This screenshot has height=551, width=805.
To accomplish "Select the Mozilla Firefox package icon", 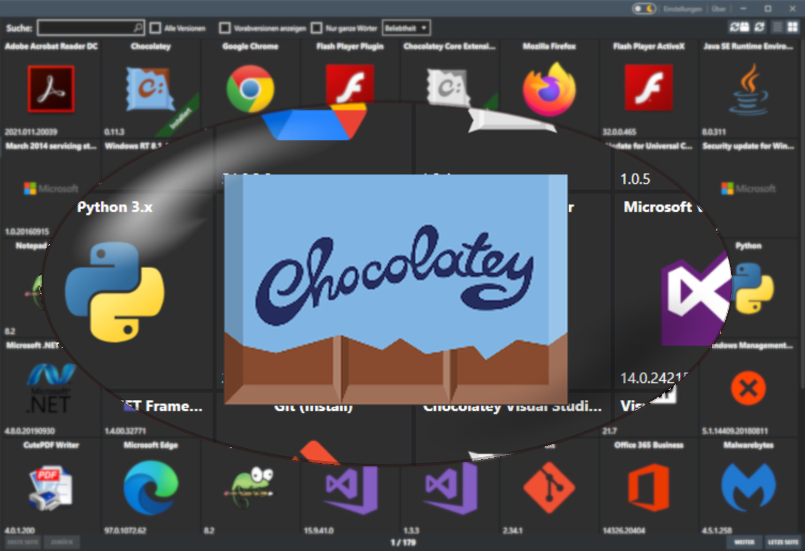I will (x=550, y=88).
